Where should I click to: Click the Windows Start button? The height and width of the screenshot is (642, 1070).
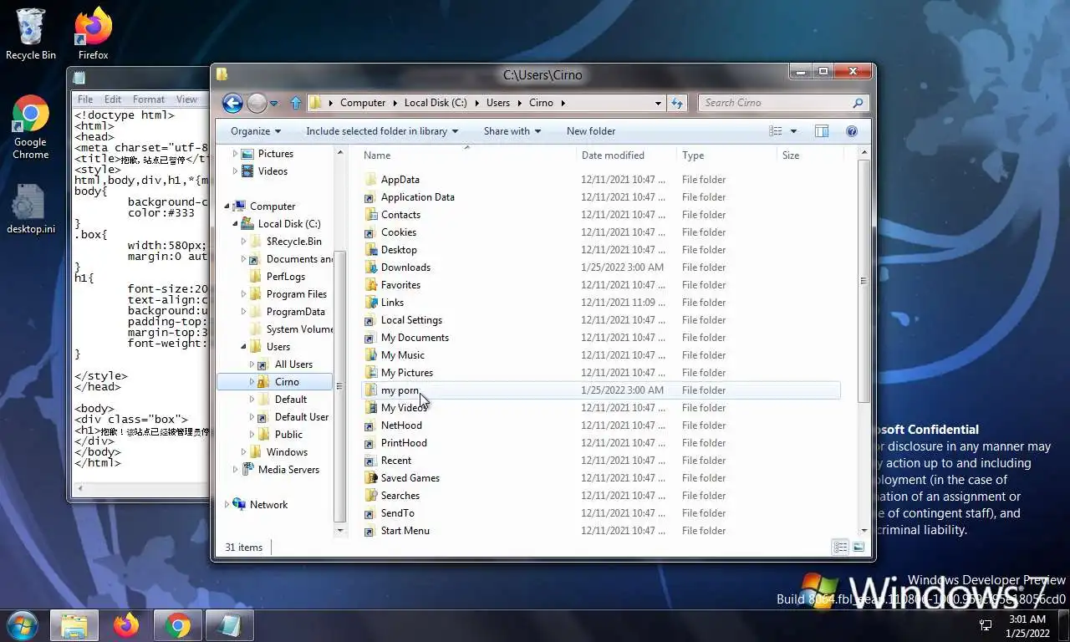(22, 625)
